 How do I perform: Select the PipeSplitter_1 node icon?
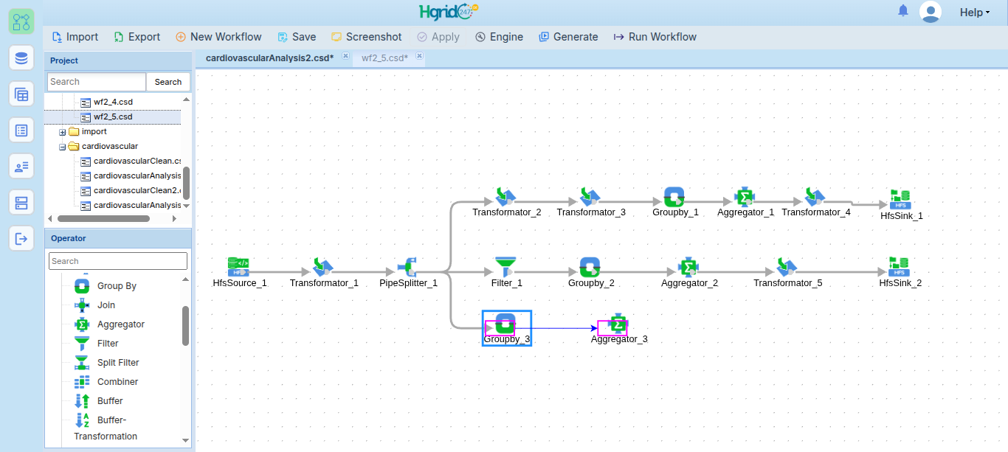[x=408, y=267]
